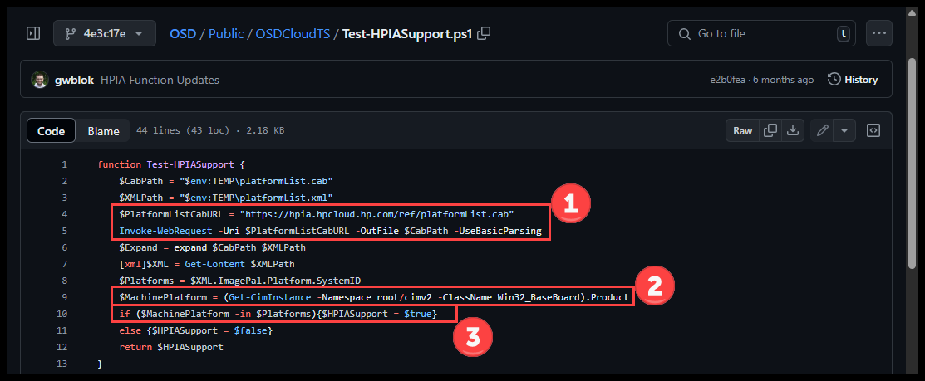Open the OSDCloudTS folder breadcrumb
This screenshot has height=381, width=925.
292,33
